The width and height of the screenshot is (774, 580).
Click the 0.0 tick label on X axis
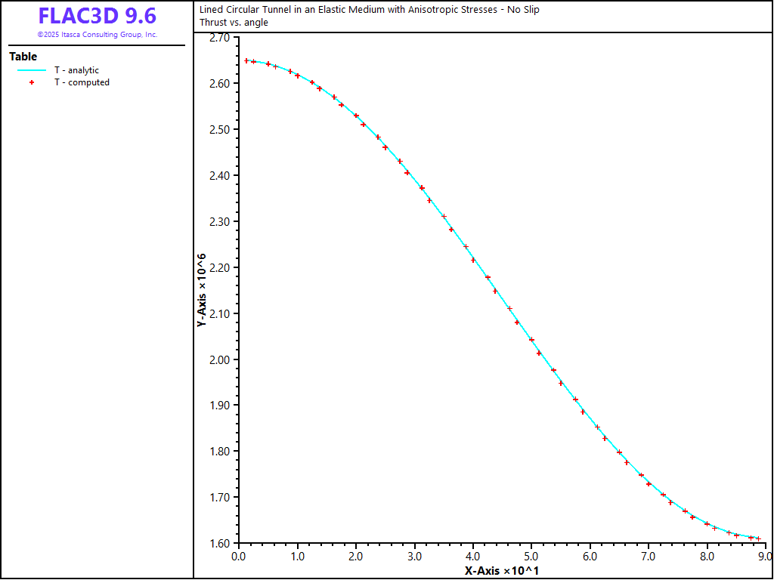tap(239, 557)
